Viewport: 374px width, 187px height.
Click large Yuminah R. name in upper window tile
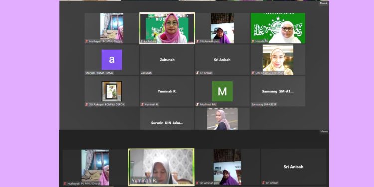pos(167,91)
